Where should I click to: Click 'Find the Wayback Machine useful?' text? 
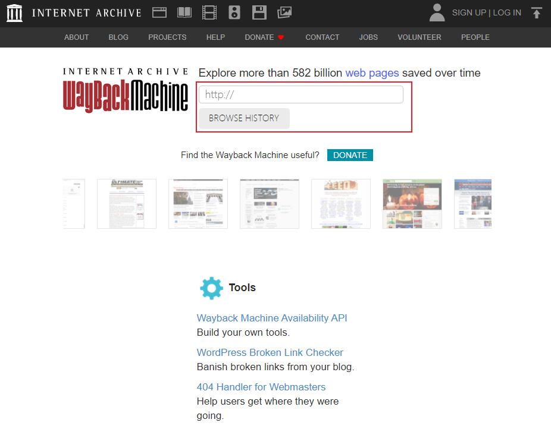coord(250,155)
